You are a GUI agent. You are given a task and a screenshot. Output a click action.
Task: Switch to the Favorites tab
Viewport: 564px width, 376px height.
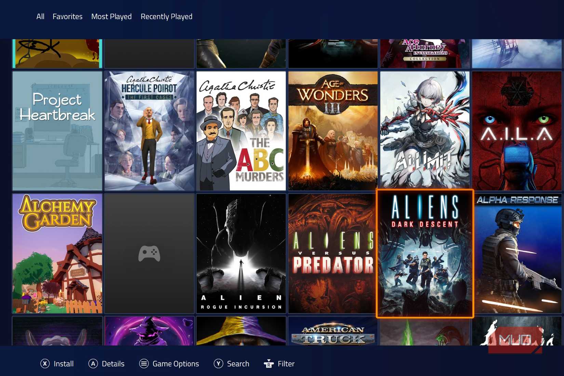(67, 16)
